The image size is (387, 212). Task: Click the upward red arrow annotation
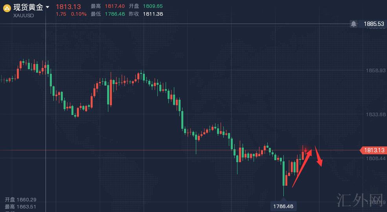[x=301, y=167]
